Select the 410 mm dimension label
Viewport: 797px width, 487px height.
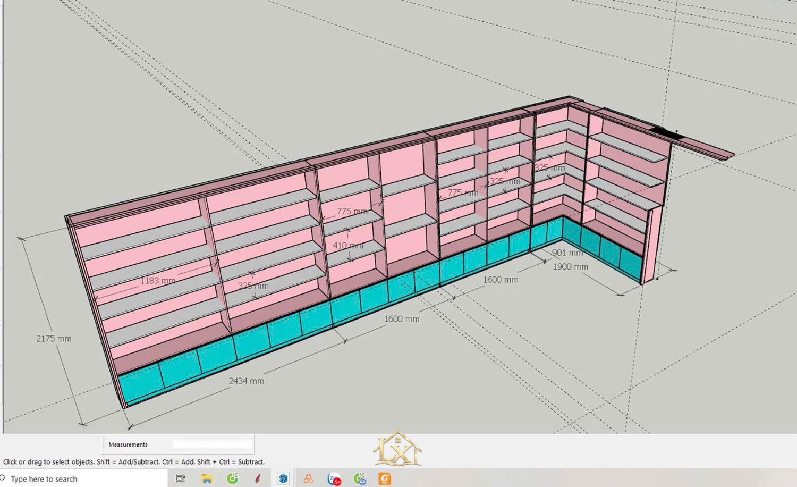pos(349,245)
